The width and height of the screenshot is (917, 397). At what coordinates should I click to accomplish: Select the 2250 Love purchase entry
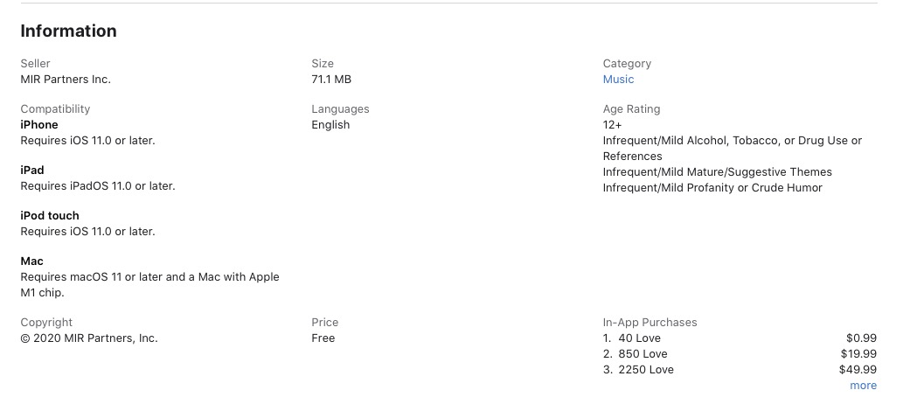[x=646, y=370]
